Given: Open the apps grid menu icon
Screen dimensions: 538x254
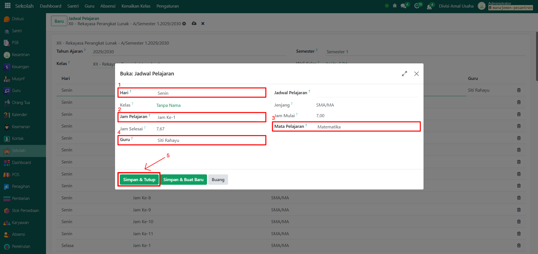Looking at the screenshot, I should (x=8, y=6).
